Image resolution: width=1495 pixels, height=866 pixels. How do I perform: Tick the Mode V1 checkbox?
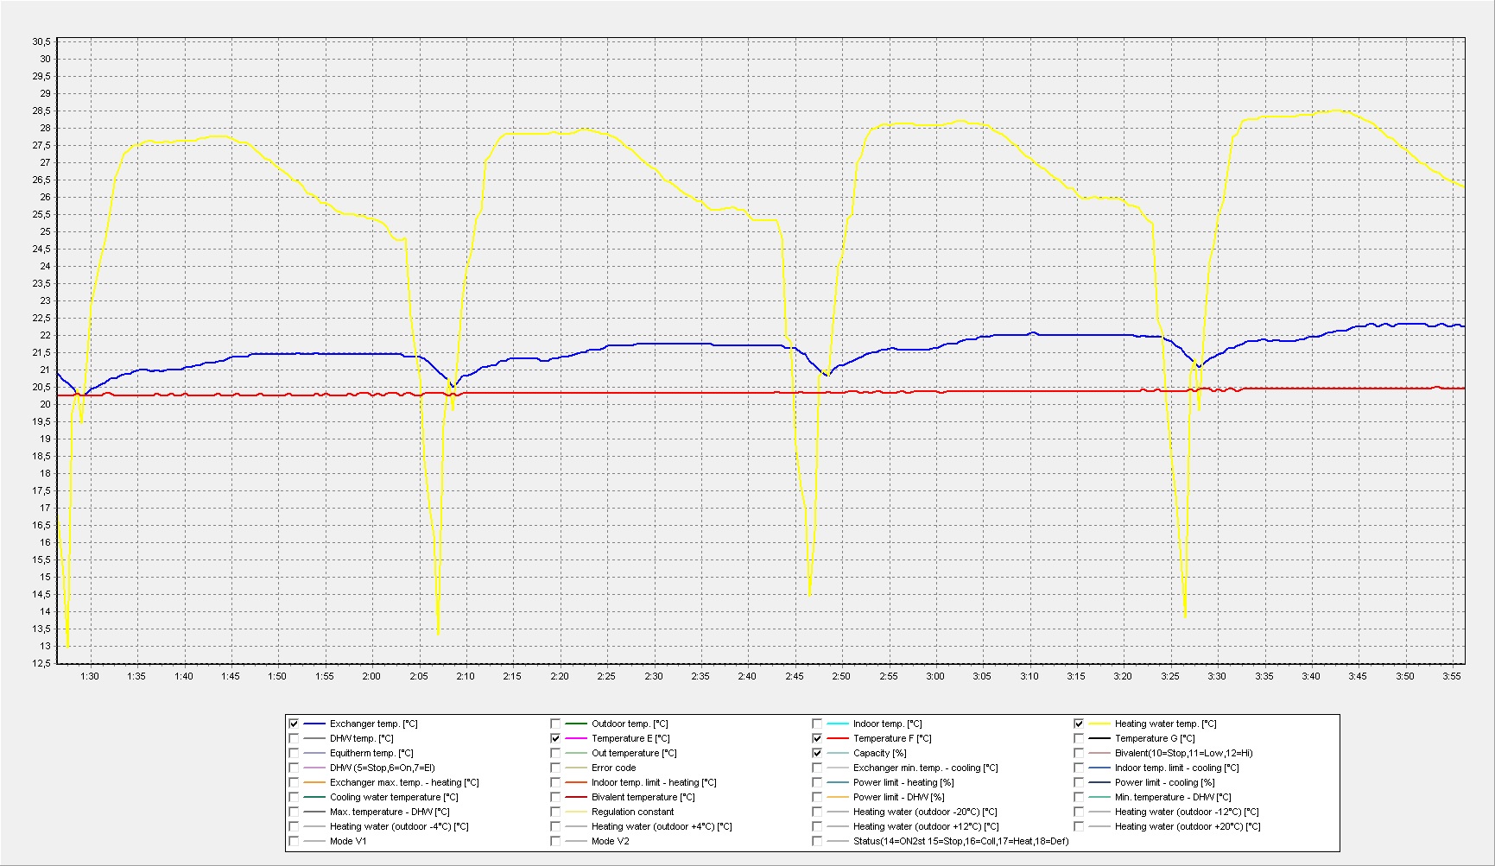click(x=294, y=841)
